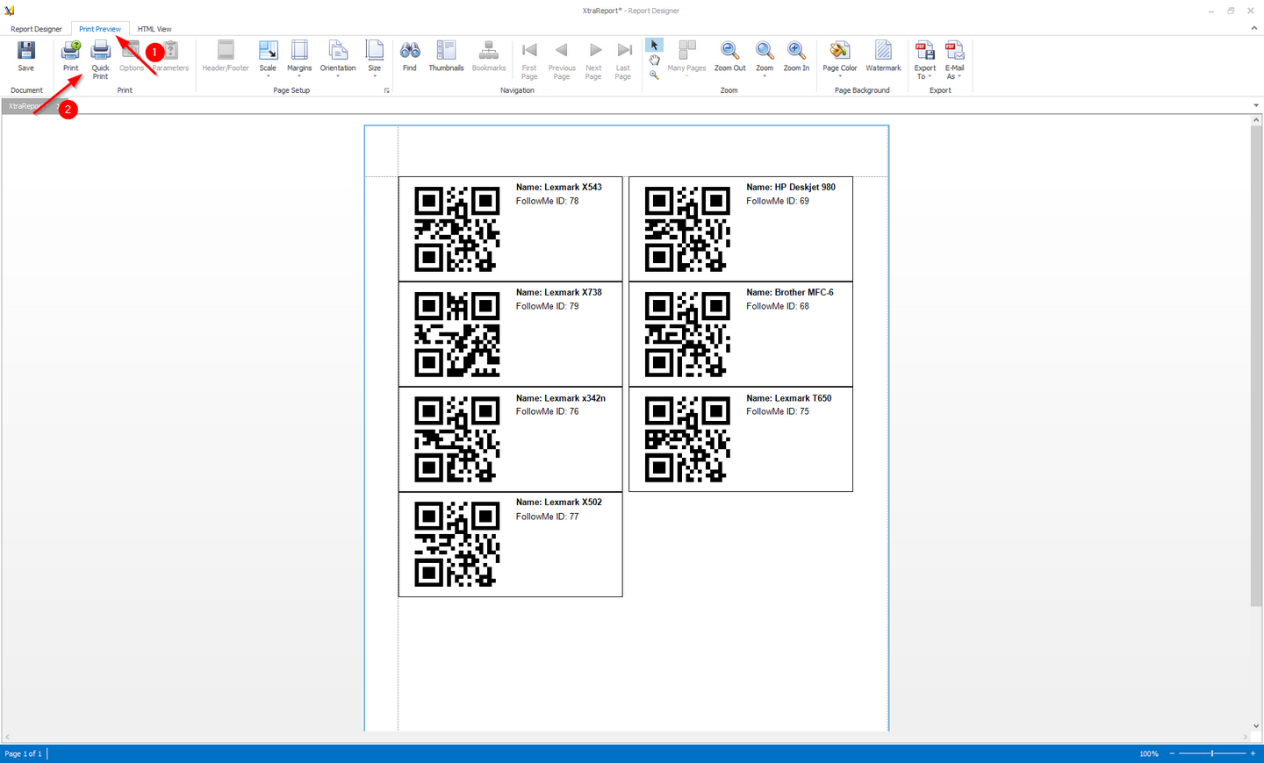
Task: Click the text "Name: Brother MFC-6"
Action: pos(790,292)
